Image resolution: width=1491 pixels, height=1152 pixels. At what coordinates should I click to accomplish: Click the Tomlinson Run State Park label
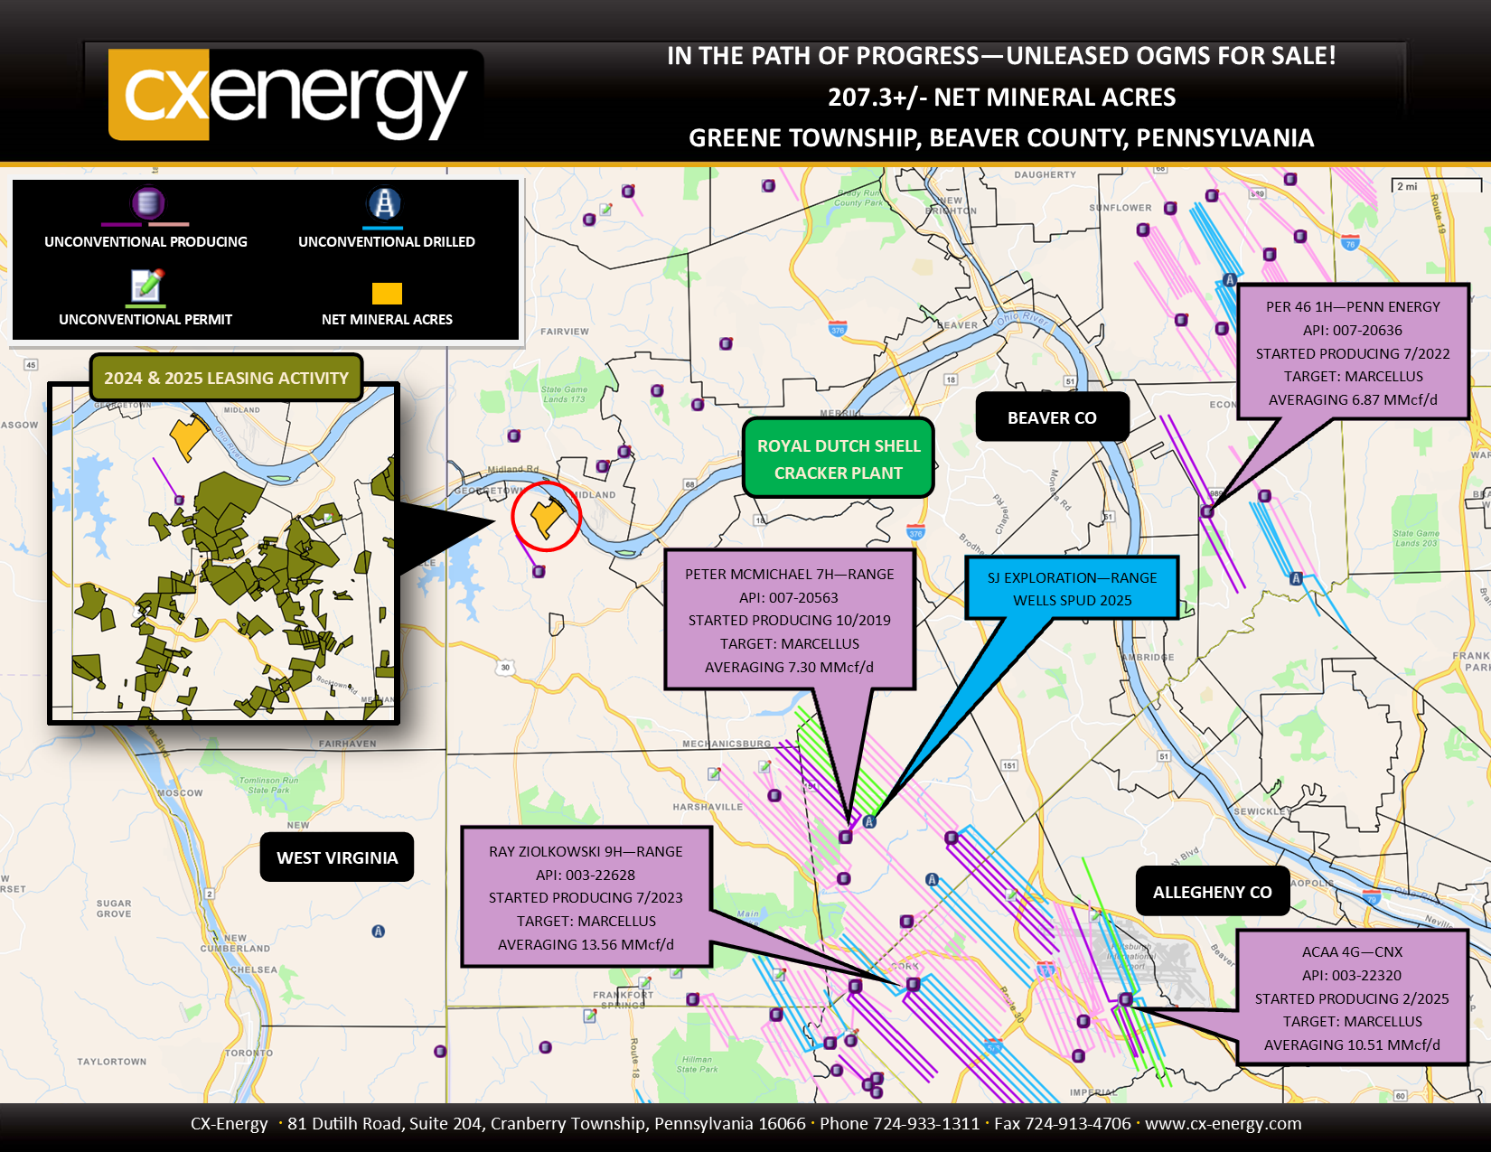(x=268, y=784)
